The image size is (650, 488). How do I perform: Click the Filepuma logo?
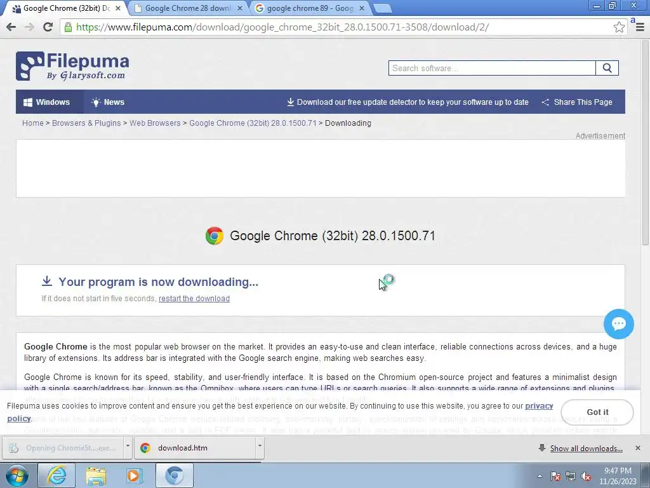click(72, 66)
